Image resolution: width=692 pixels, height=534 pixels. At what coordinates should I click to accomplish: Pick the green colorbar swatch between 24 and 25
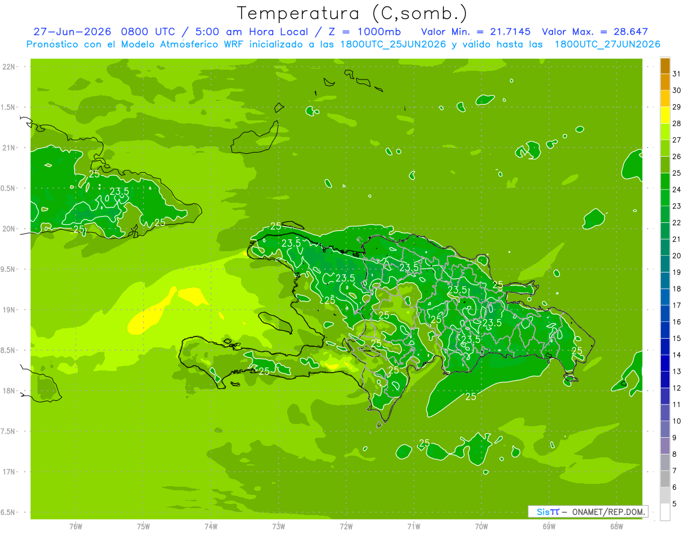click(665, 181)
